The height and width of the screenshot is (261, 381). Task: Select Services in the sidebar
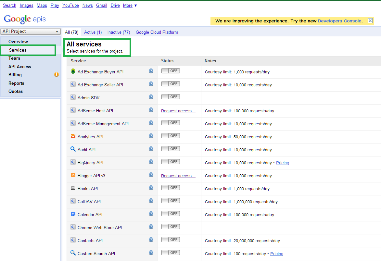[x=18, y=50]
